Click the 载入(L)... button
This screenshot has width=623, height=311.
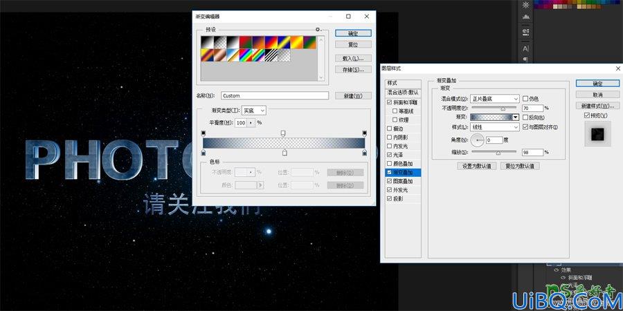tap(353, 58)
